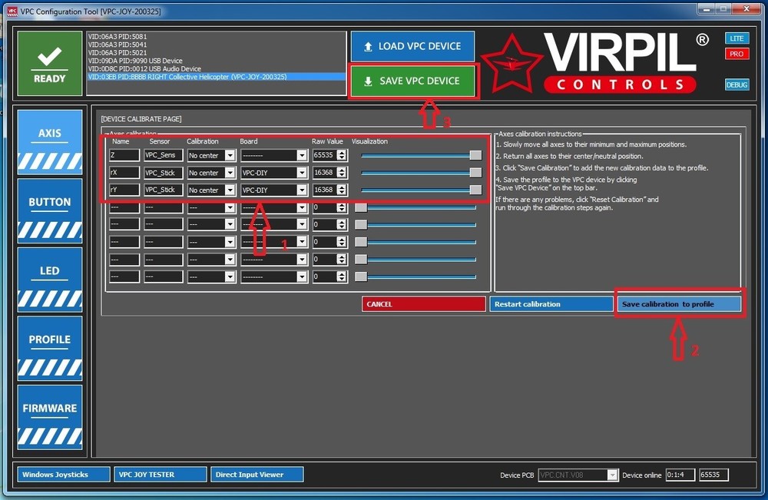Open the AXIS tab
768x500 pixels.
tap(49, 142)
